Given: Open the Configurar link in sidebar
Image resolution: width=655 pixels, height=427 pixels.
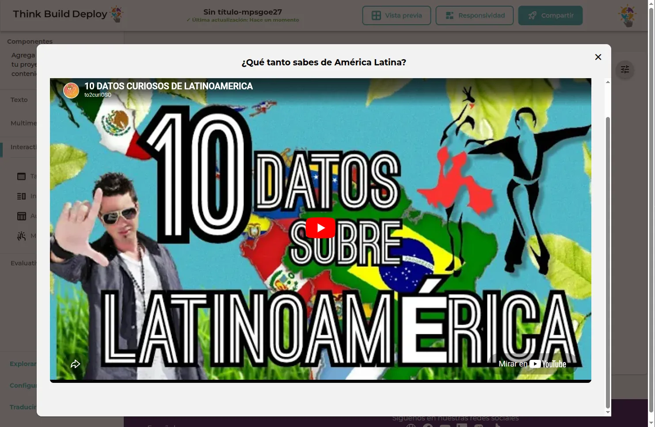Looking at the screenshot, I should pyautogui.click(x=23, y=385).
